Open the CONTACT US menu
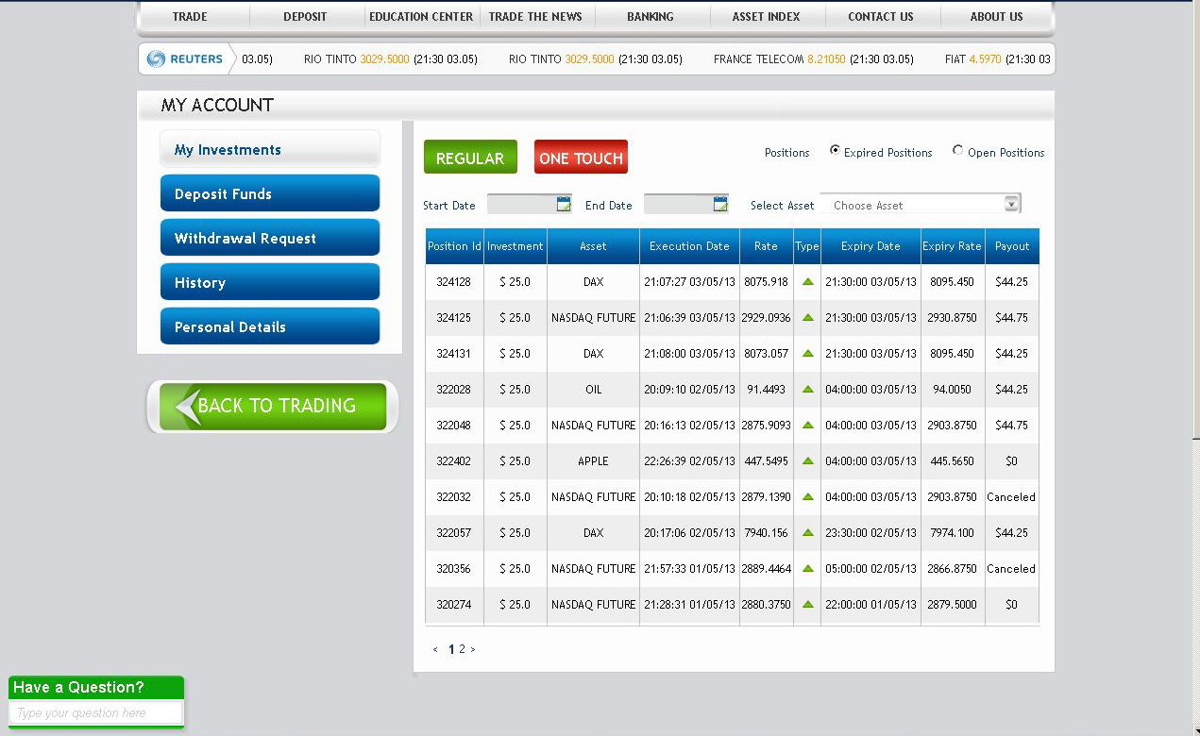The image size is (1200, 736). tap(881, 16)
